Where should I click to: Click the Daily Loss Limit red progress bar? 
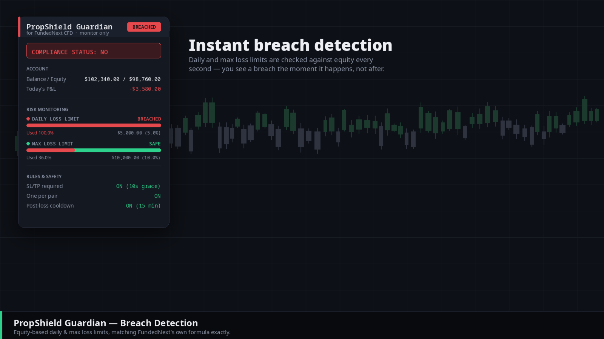(94, 125)
